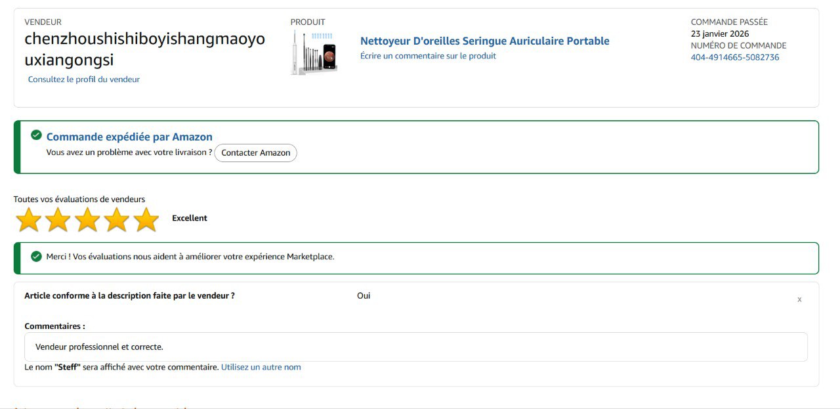Open order number 404-4914665-5082736
This screenshot has width=840, height=409.
pyautogui.click(x=734, y=57)
